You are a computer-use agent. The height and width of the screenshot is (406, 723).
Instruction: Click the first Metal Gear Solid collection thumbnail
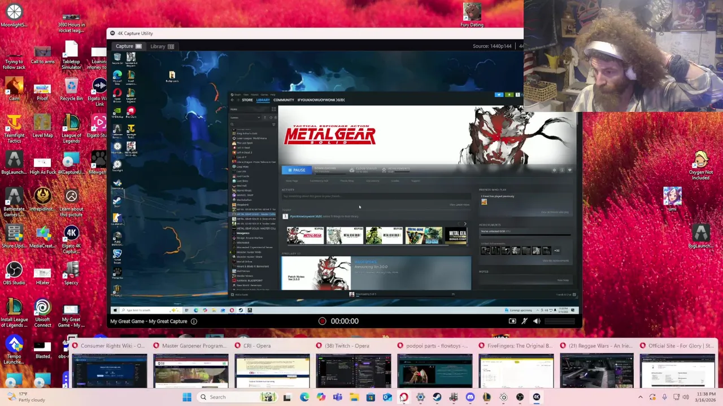305,235
